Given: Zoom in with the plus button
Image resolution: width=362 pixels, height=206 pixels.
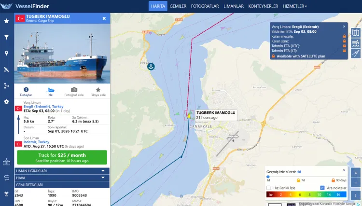Looking at the screenshot, I should [356, 173].
